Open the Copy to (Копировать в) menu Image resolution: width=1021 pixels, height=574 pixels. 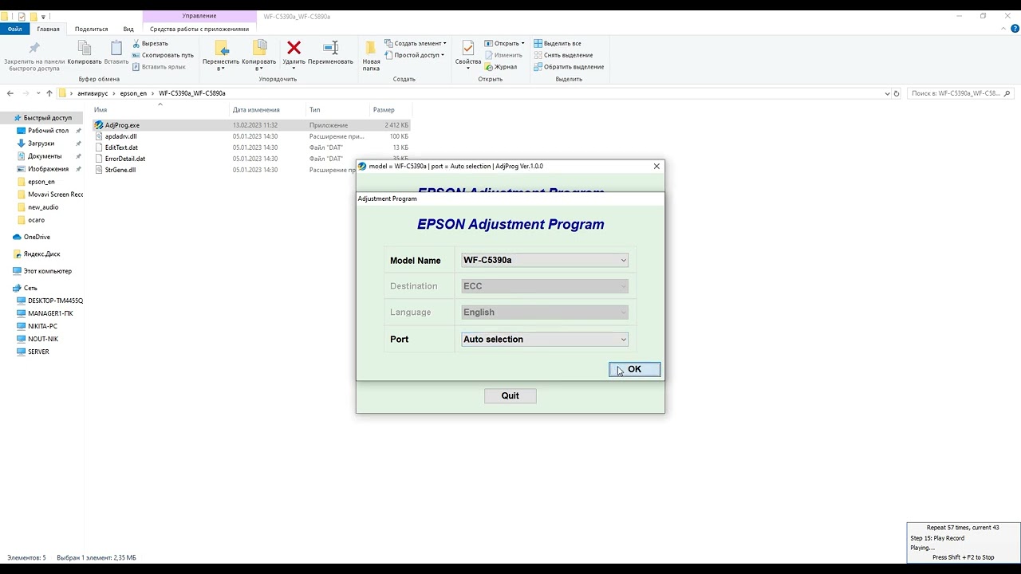pyautogui.click(x=259, y=56)
